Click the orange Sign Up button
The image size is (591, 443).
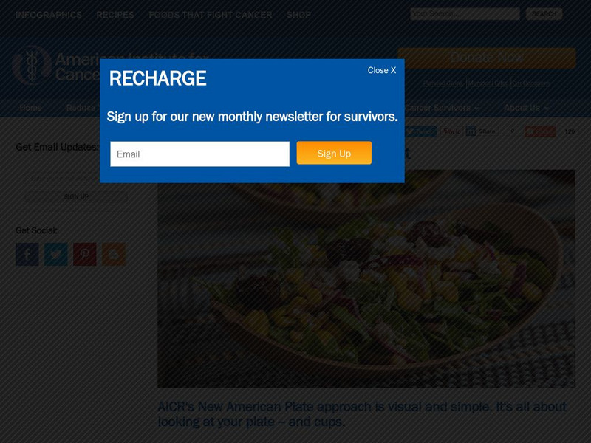334,153
